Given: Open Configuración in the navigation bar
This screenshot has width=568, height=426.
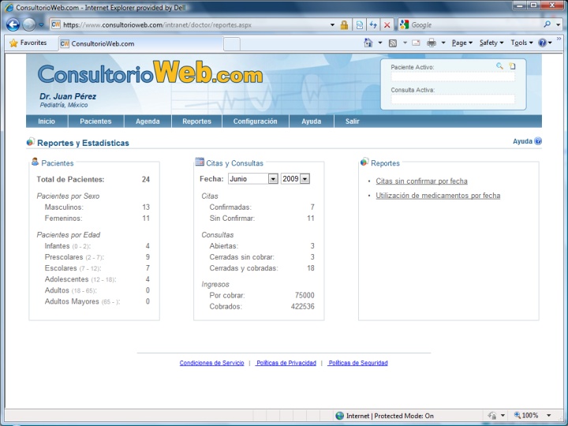Looking at the screenshot, I should point(255,121).
